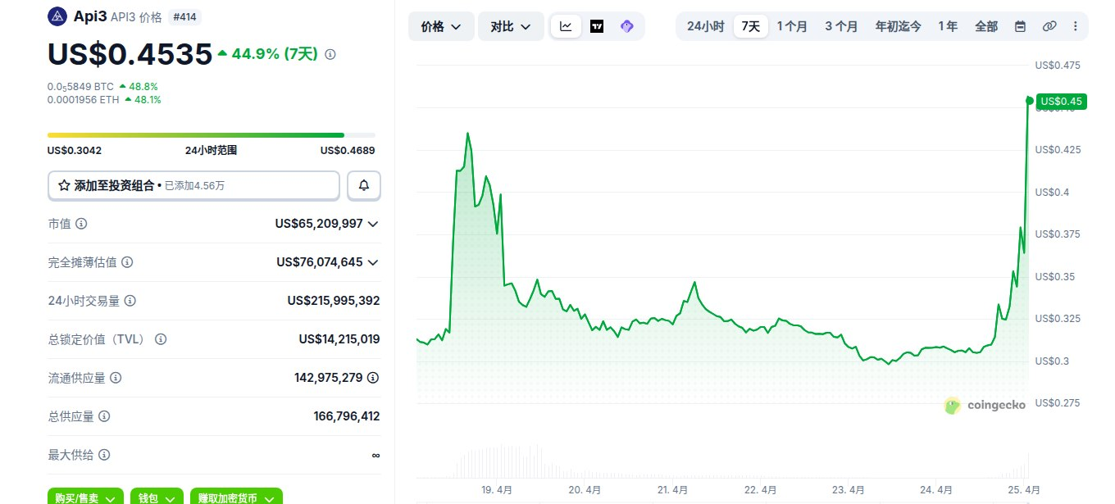This screenshot has height=504, width=1115.
Task: Open the three-dot chart options menu
Action: [x=1075, y=26]
